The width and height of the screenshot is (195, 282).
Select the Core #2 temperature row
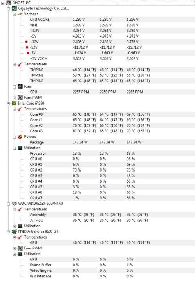112,125
